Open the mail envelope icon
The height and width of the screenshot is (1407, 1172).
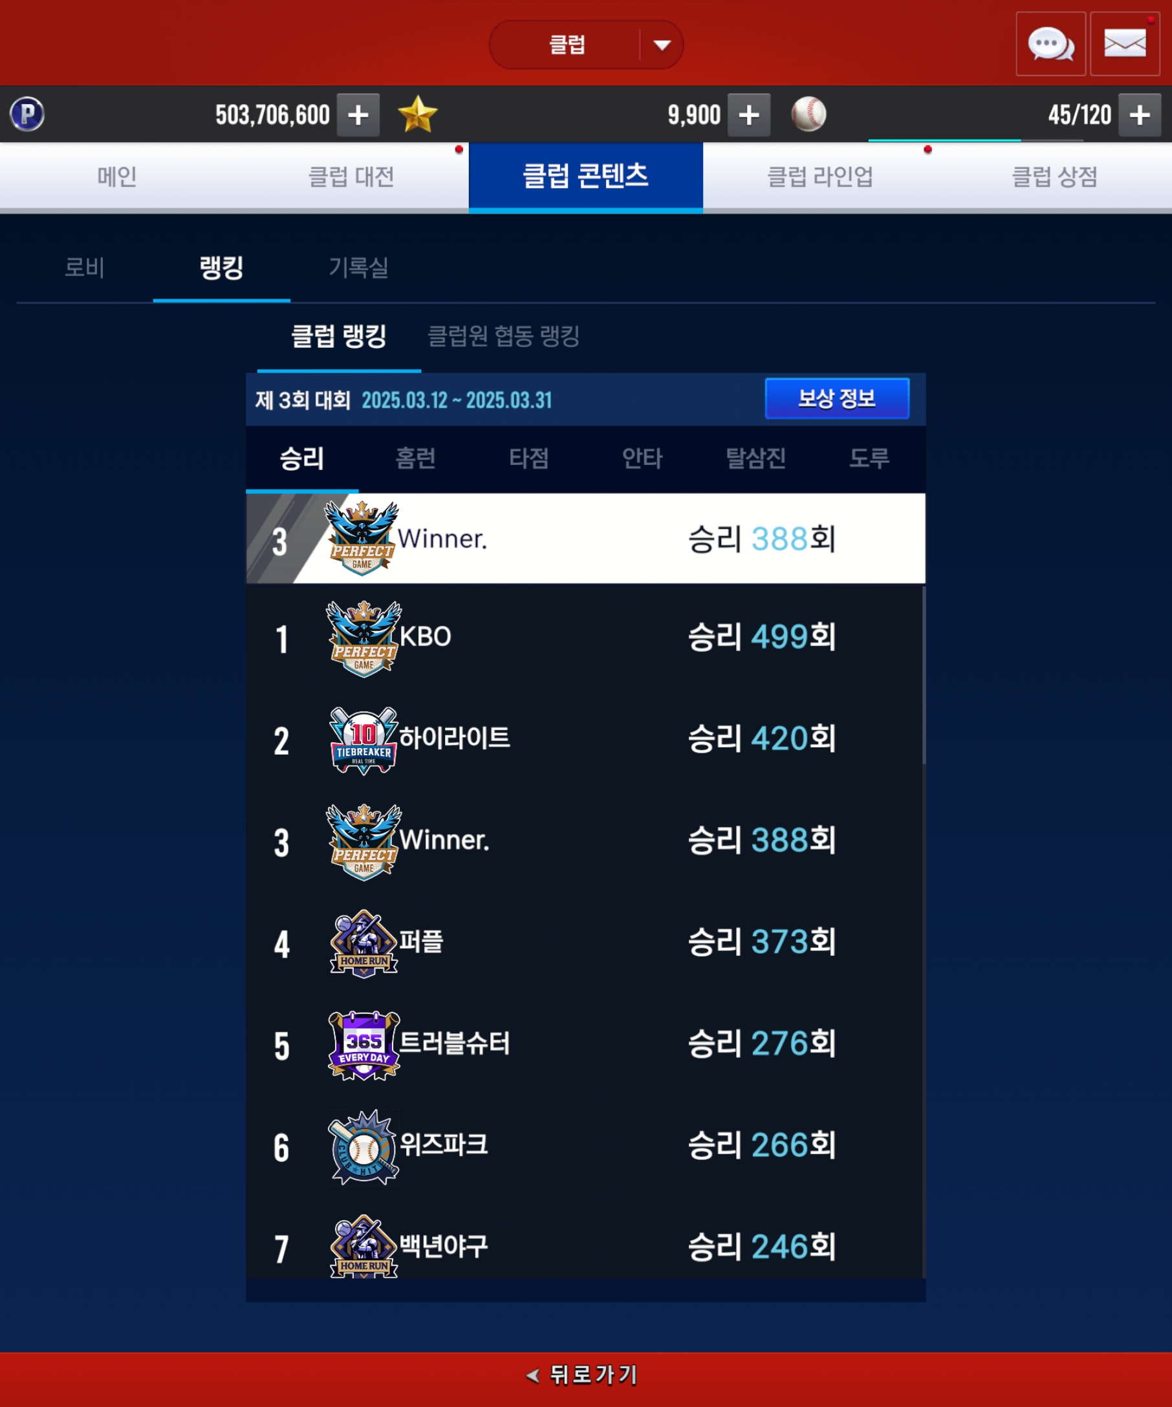point(1124,43)
